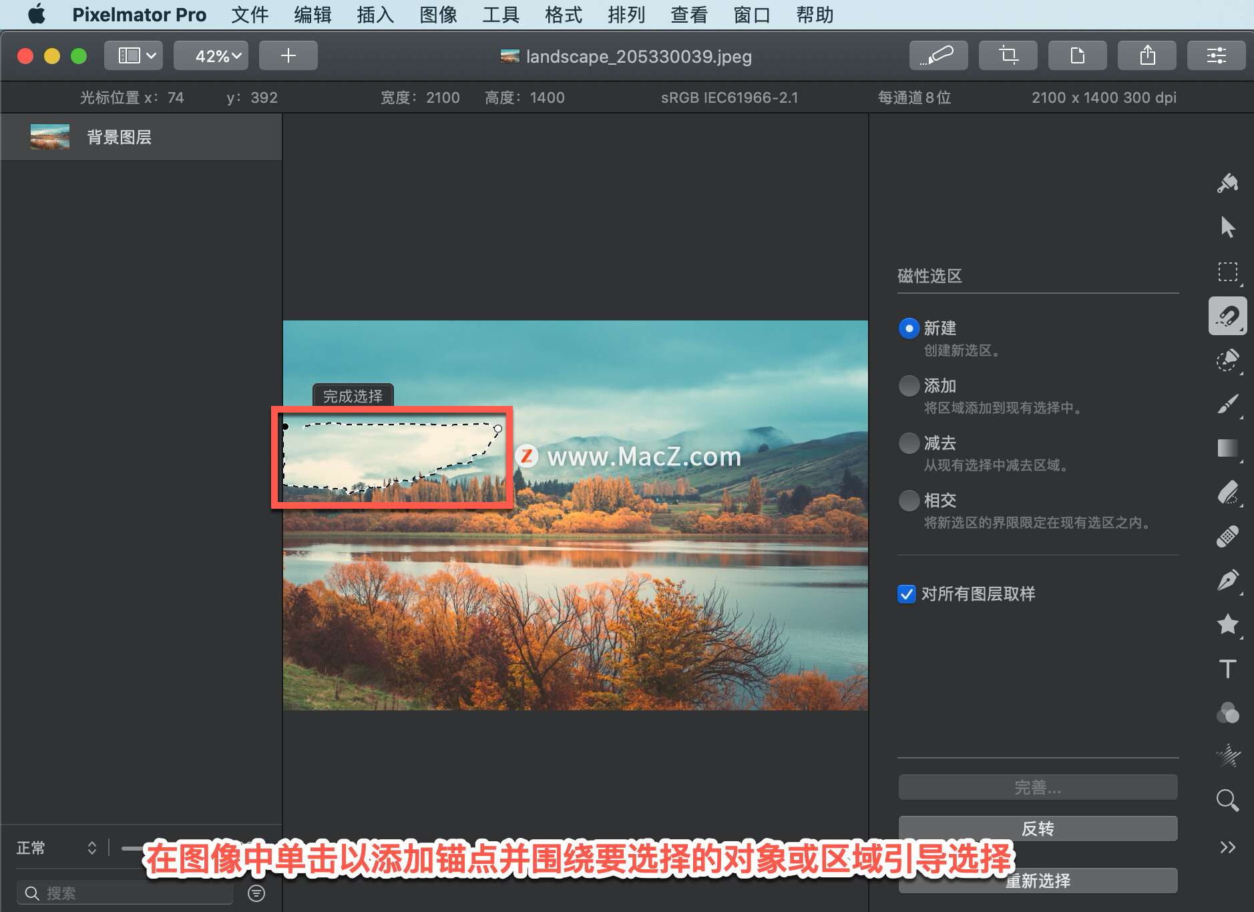Screen dimensions: 1254x912
Task: Select the Paint brush tool
Action: coord(1227,404)
